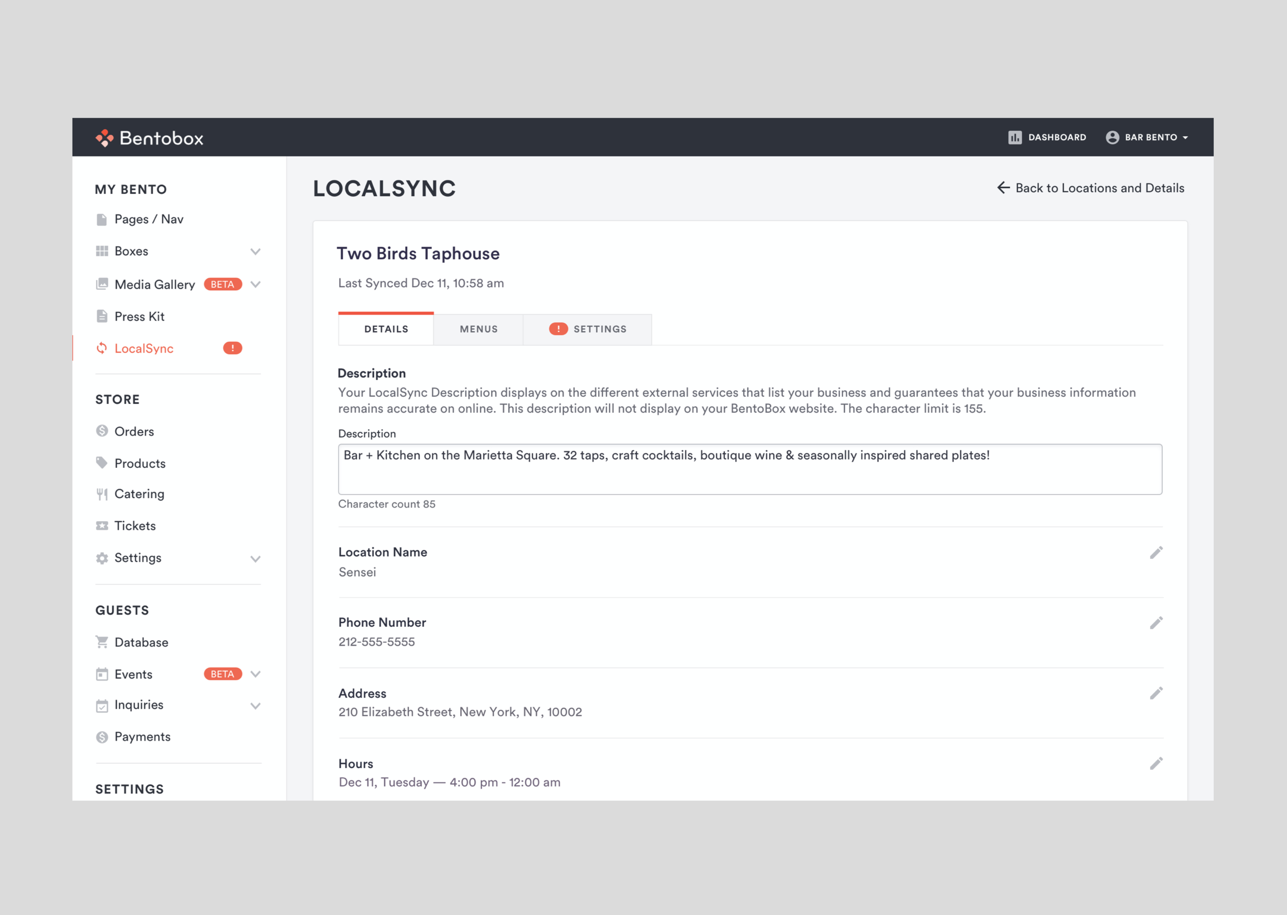This screenshot has width=1287, height=915.
Task: Click the Phone Number pencil icon
Action: (1156, 623)
